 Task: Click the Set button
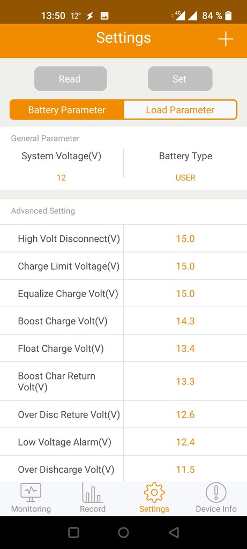180,79
